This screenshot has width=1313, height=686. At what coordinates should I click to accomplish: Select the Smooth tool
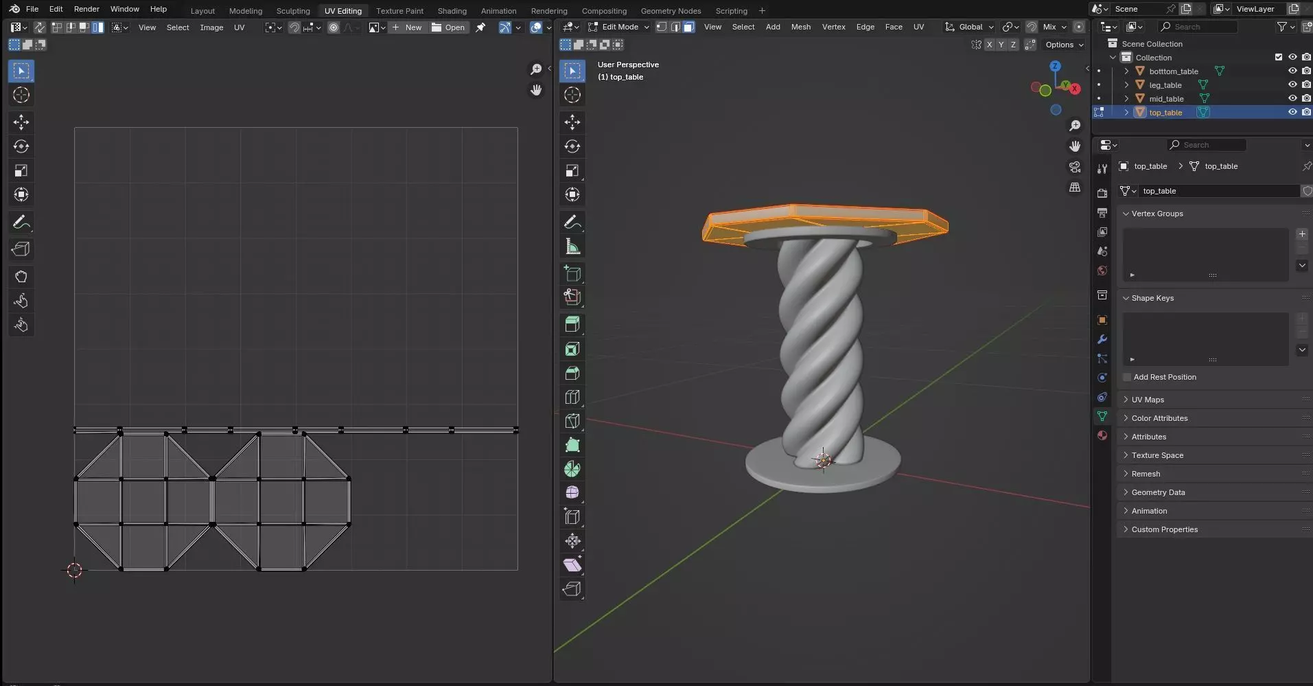[572, 493]
